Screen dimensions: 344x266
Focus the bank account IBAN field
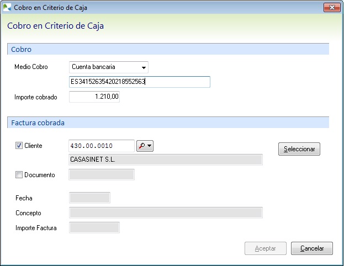139,82
